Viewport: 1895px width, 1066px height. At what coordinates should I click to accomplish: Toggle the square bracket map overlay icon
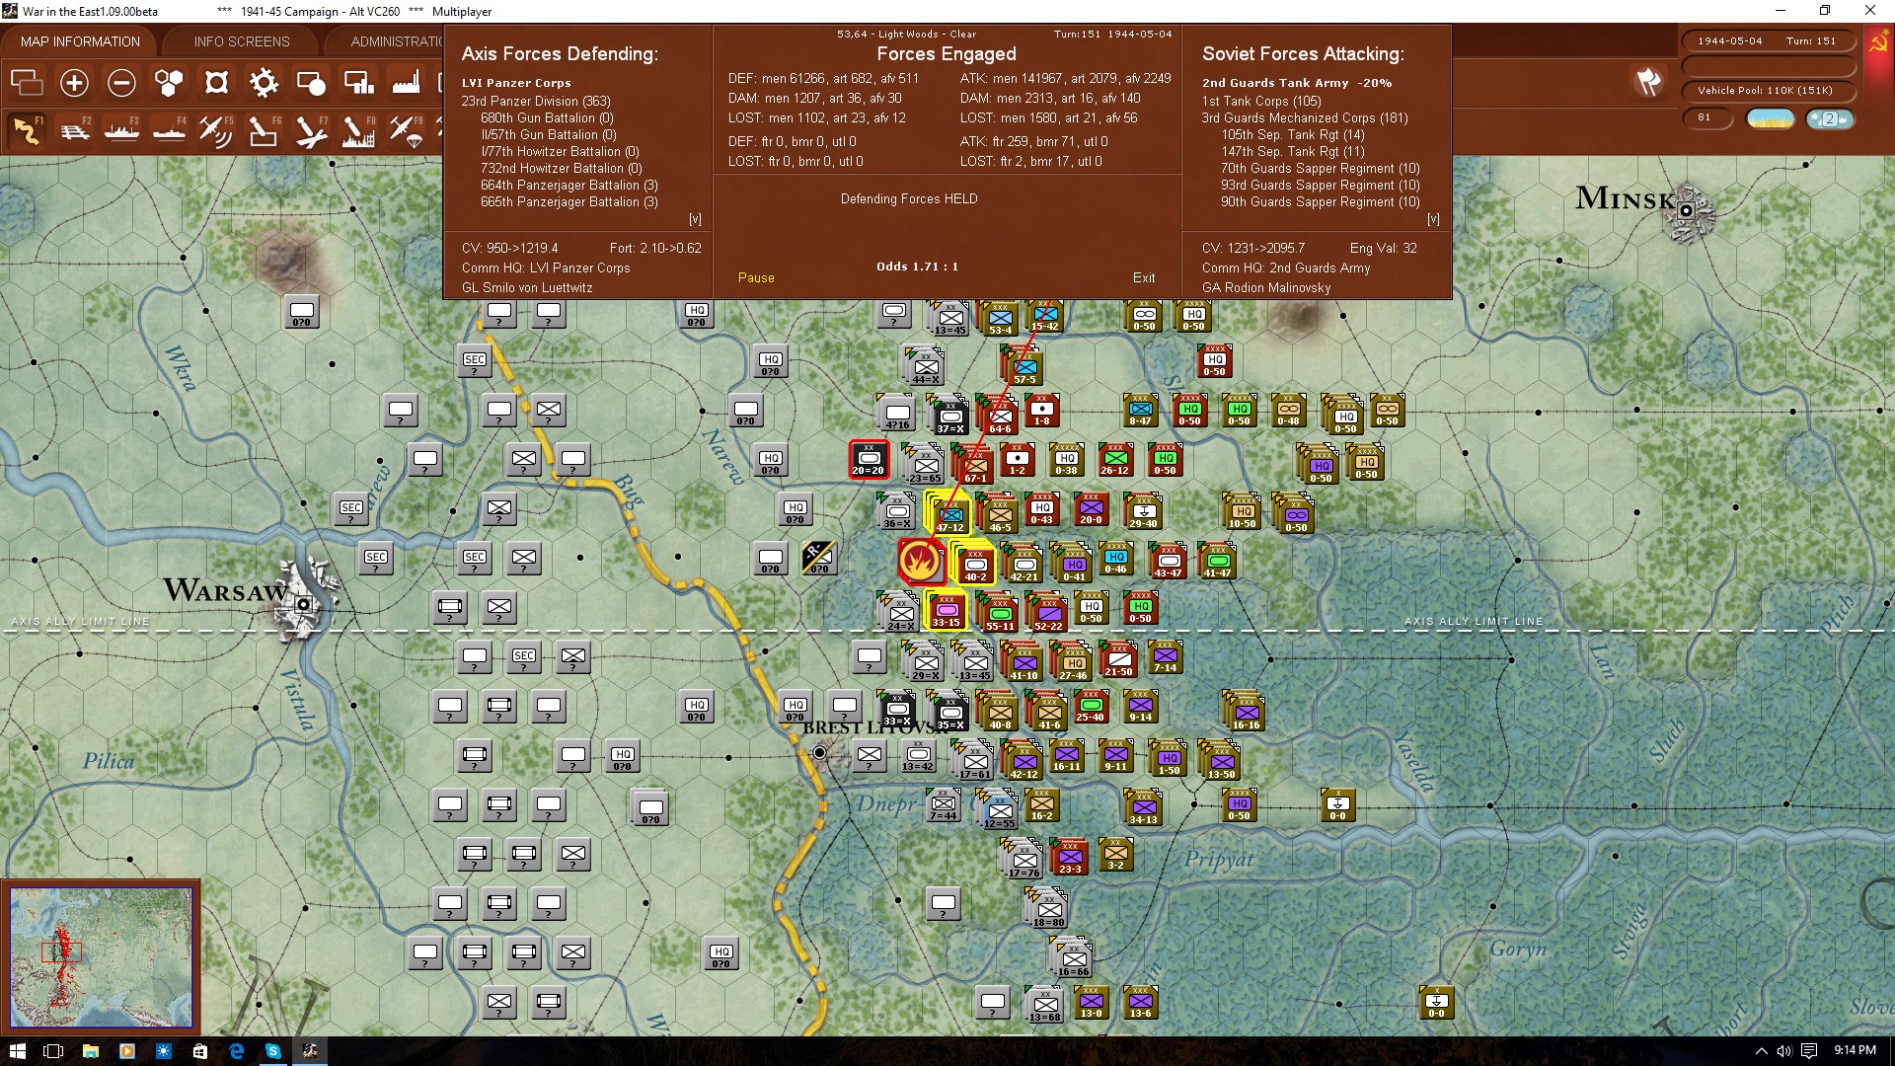pyautogui.click(x=216, y=83)
